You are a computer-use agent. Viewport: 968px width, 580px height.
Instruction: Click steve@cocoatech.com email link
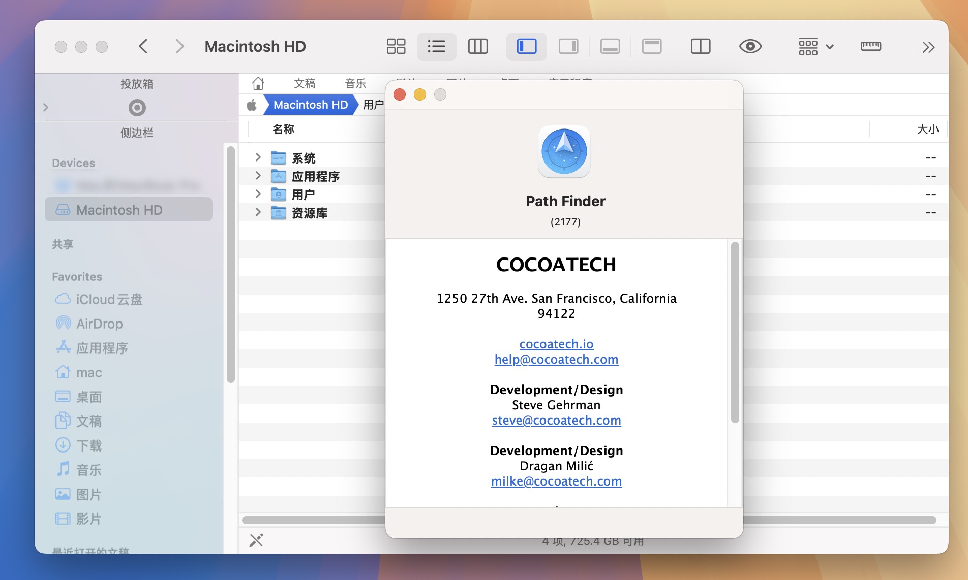pos(556,420)
